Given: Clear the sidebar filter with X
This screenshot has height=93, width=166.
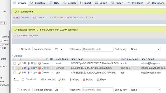Looking at the screenshot, I should pos(5,23).
